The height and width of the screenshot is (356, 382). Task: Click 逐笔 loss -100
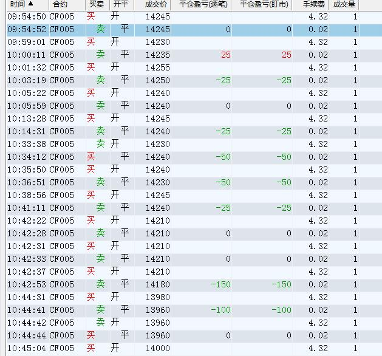(220, 310)
